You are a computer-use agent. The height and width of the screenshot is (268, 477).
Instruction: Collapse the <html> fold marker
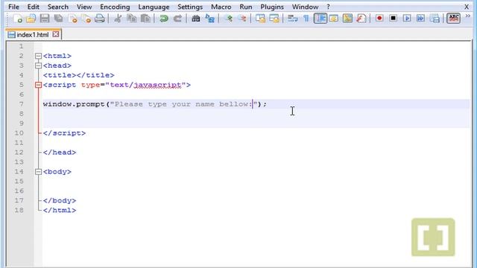click(38, 56)
